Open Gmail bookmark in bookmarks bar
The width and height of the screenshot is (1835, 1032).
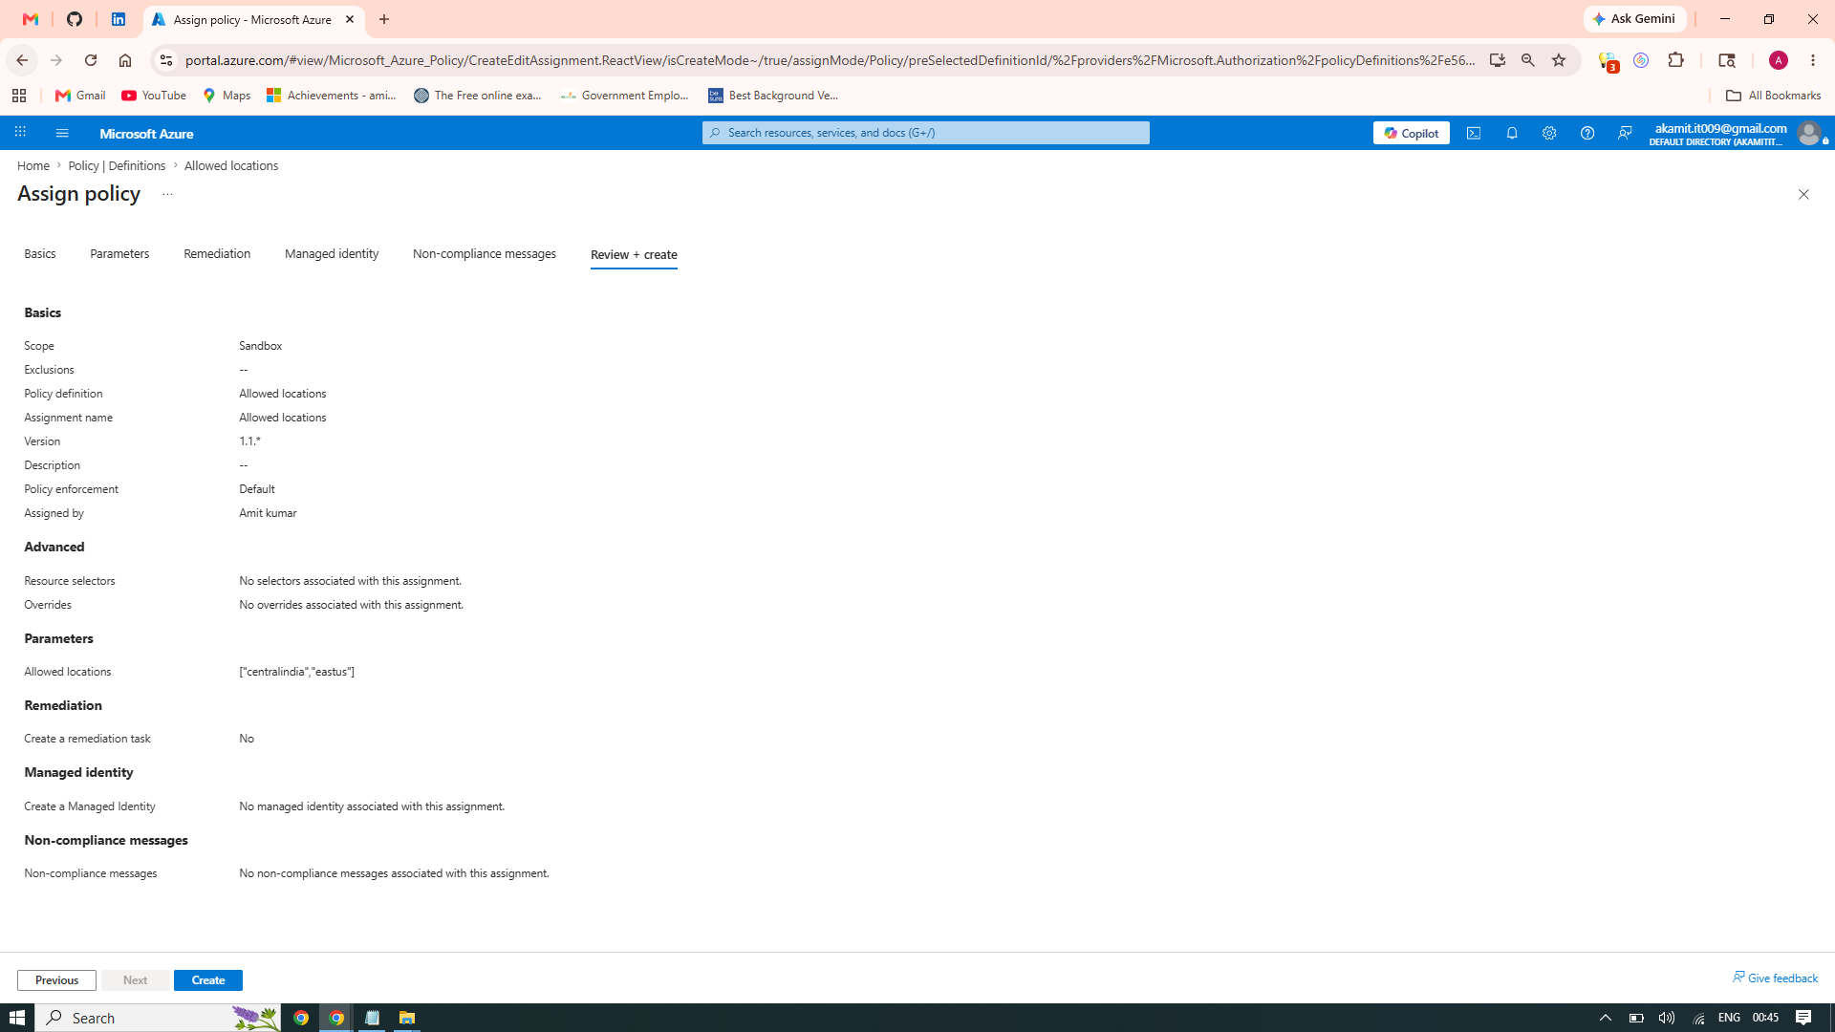coord(80,96)
